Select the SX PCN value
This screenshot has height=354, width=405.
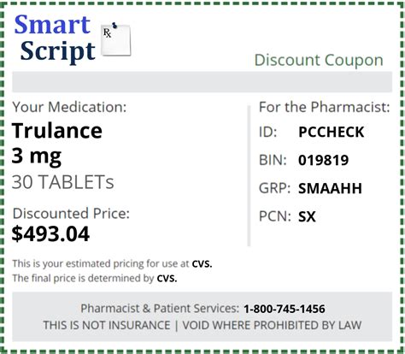[307, 216]
